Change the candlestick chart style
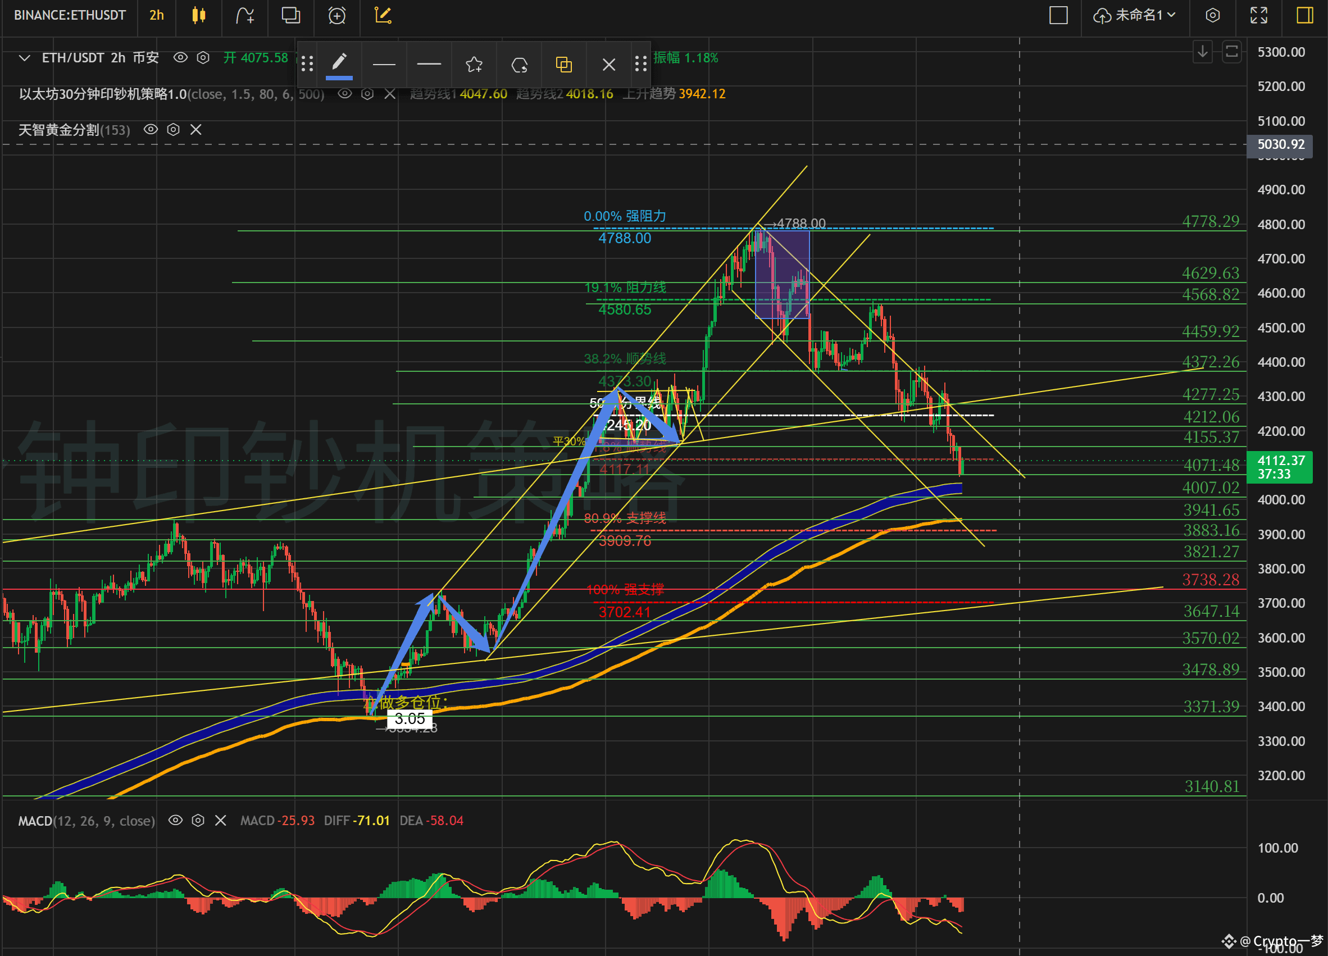This screenshot has width=1328, height=956. pos(199,15)
